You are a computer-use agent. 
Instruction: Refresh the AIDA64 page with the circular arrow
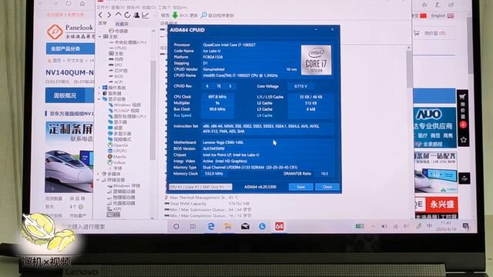pos(127,15)
